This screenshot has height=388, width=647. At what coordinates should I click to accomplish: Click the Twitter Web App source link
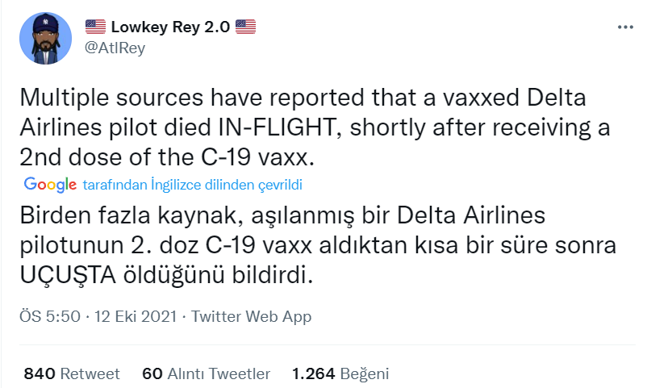click(x=251, y=317)
